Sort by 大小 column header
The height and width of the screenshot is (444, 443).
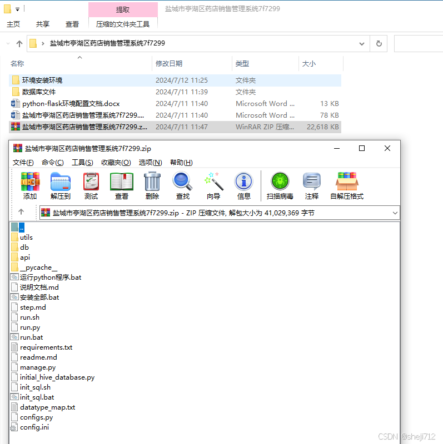[321, 64]
